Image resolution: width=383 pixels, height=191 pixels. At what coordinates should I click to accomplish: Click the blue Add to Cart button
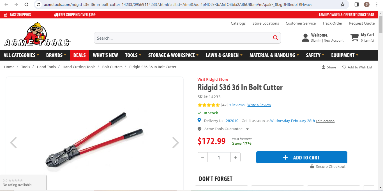[x=302, y=157]
